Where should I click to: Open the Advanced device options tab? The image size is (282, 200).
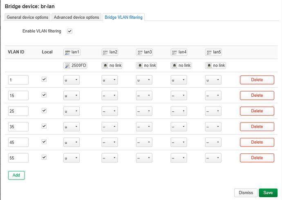[x=76, y=17]
